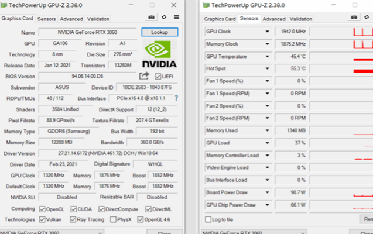Click the Release Date value Jan 12, 2021
This screenshot has height=234, width=373.
(57, 66)
